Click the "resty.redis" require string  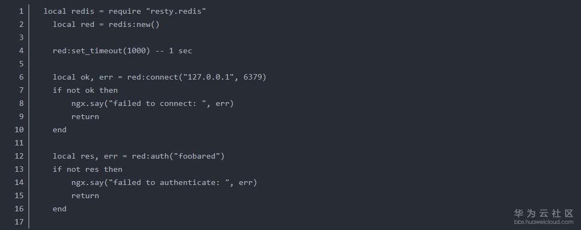coord(180,11)
